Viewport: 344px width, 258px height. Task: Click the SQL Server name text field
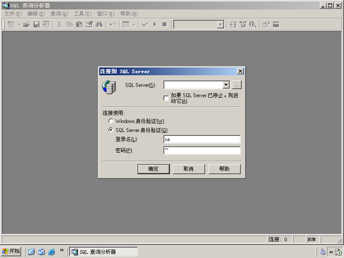click(x=193, y=85)
